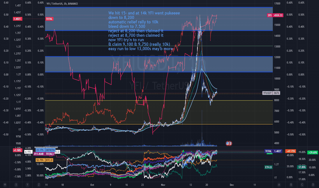The height and width of the screenshot is (188, 319).
Task: Open the US flag economic event marker
Action: [229, 144]
